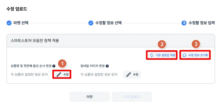The width and height of the screenshot is (221, 108).
Task: Click the refresh icon in 기본 설정값 적용
Action: click(x=152, y=55)
